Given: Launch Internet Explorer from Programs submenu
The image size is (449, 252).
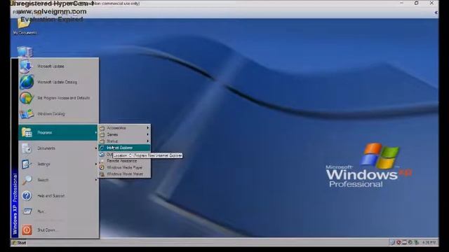Looking at the screenshot, I should pyautogui.click(x=124, y=148).
